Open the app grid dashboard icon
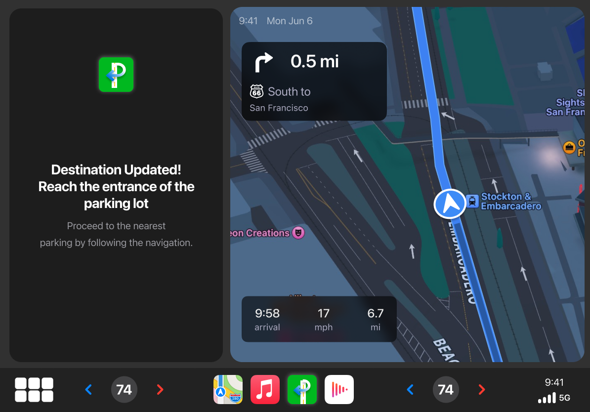The image size is (590, 412). coord(34,390)
